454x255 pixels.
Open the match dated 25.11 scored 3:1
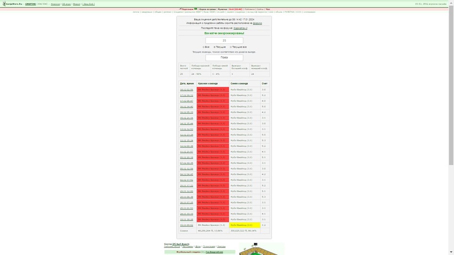(x=186, y=208)
